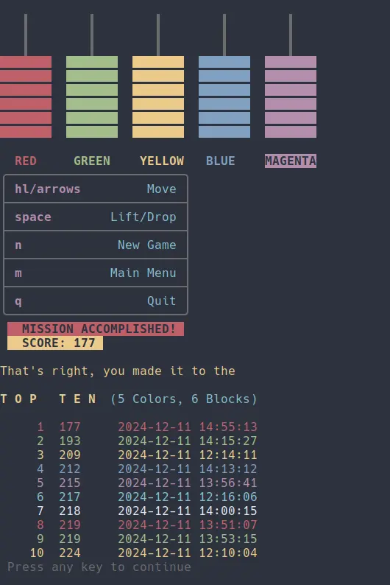Click the green block stack
This screenshot has height=585, width=390.
pos(92,97)
